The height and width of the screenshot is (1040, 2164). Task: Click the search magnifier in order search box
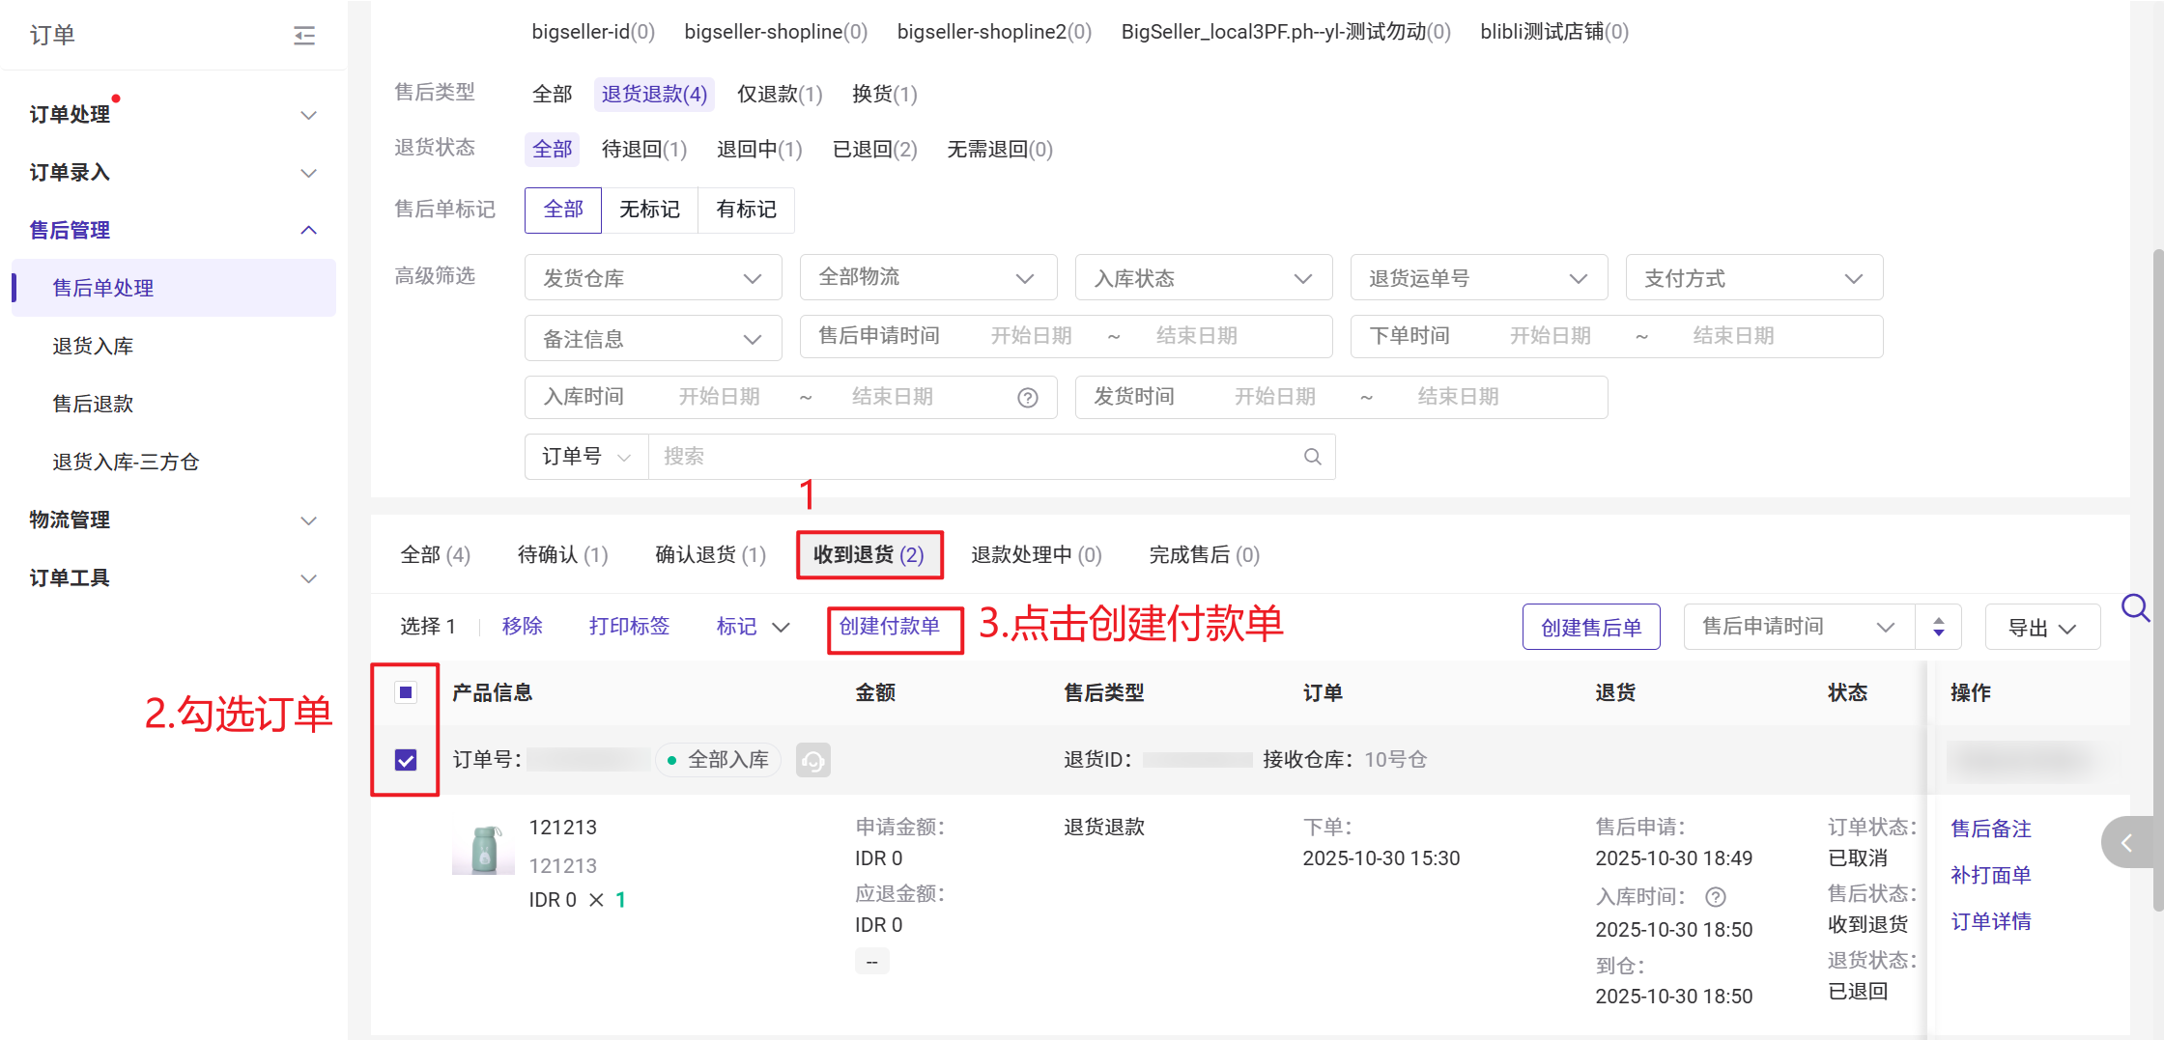1312,457
